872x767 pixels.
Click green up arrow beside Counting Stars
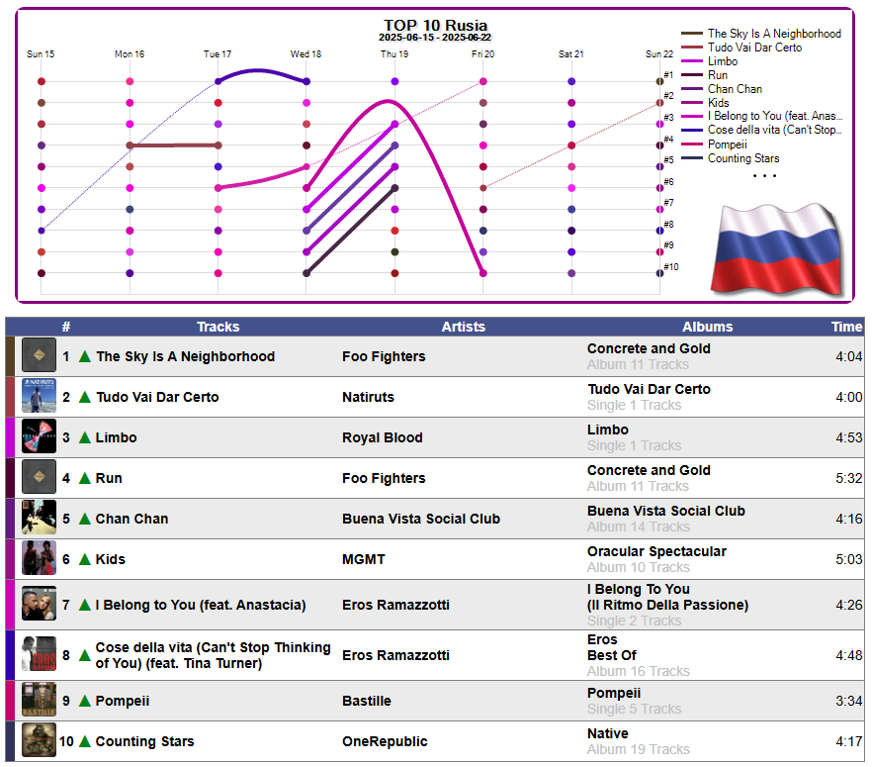[85, 741]
